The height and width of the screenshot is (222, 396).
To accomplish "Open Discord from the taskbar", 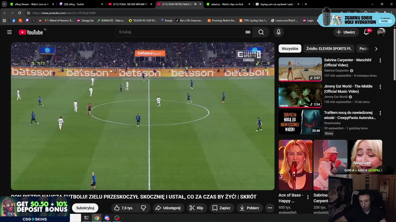I will click(x=107, y=218).
